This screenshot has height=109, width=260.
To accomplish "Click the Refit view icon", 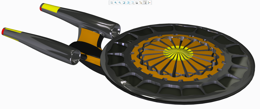I will pos(111,3).
